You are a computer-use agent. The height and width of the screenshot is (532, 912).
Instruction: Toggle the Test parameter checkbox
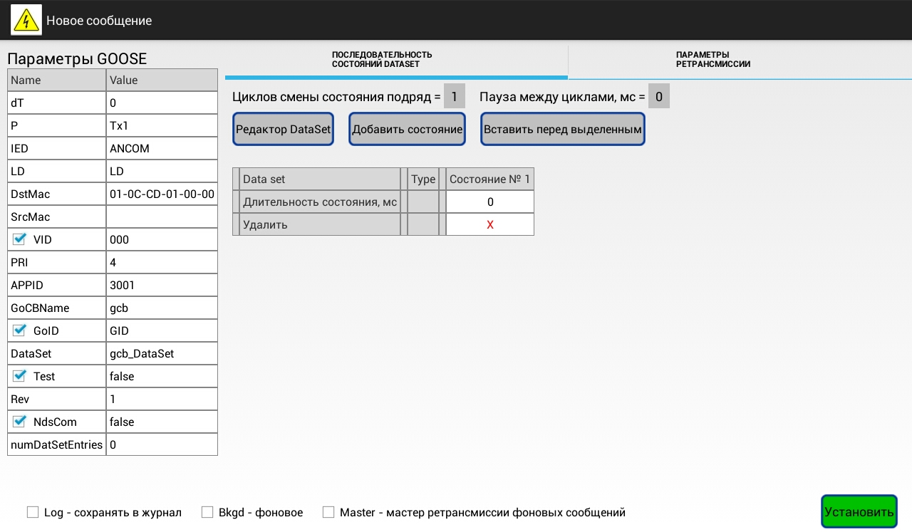click(19, 376)
